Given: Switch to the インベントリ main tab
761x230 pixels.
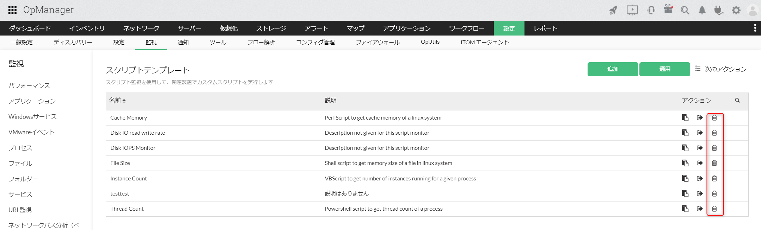Looking at the screenshot, I should pos(87,28).
